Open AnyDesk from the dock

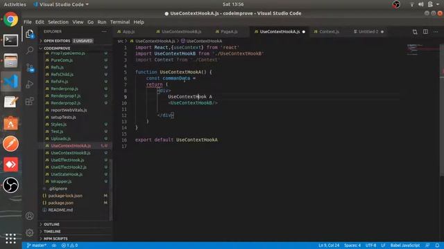pos(11,165)
